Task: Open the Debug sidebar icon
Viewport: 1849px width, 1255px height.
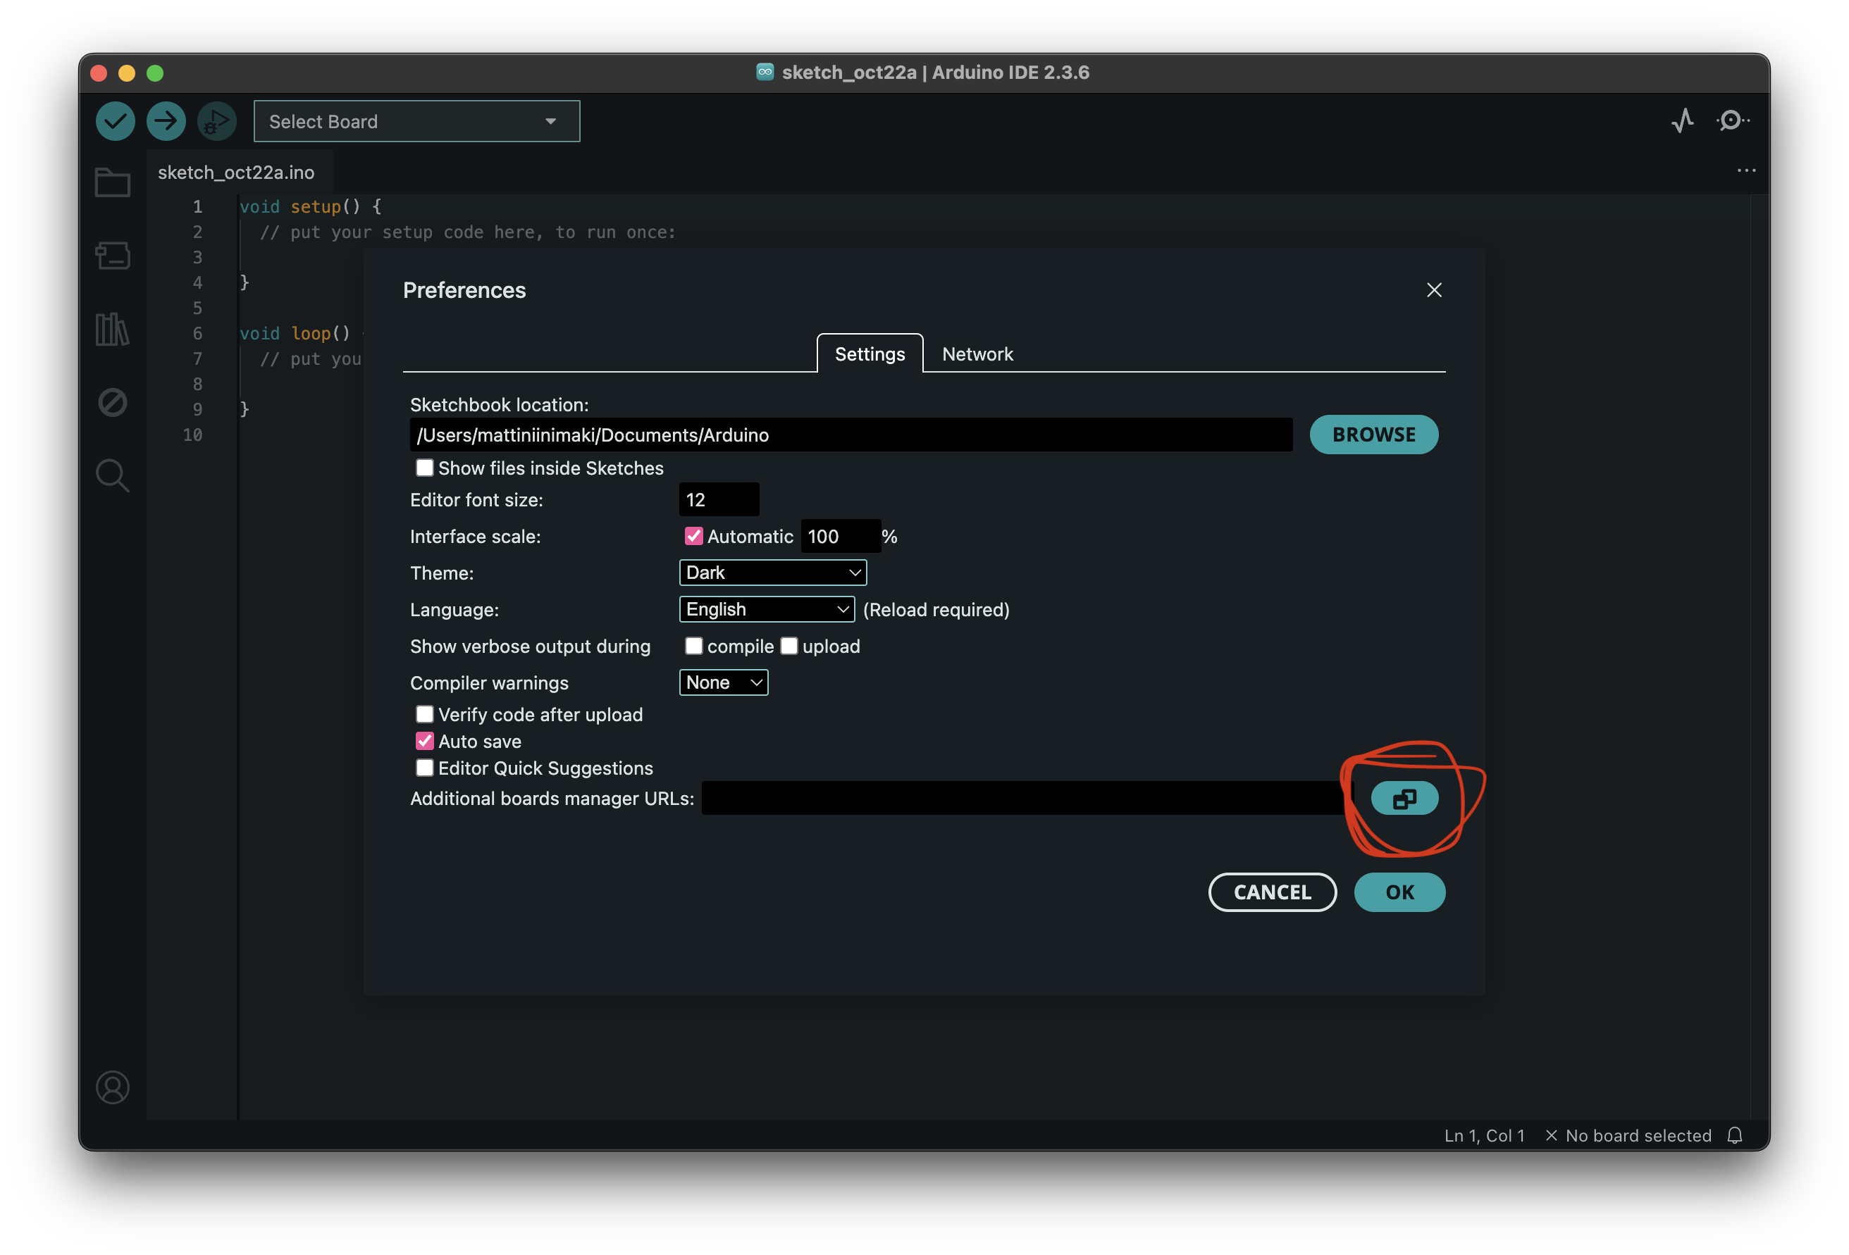Action: [x=112, y=402]
